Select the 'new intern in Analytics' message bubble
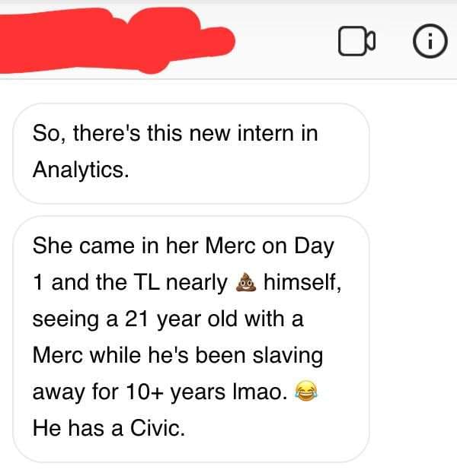This screenshot has width=457, height=476. tap(191, 154)
